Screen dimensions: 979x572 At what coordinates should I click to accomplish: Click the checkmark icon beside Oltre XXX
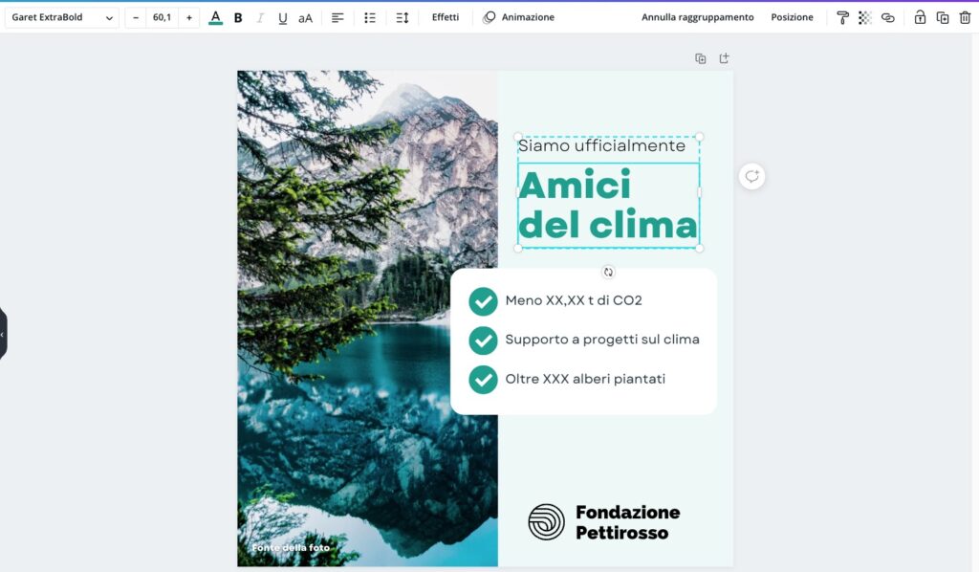[x=483, y=380]
